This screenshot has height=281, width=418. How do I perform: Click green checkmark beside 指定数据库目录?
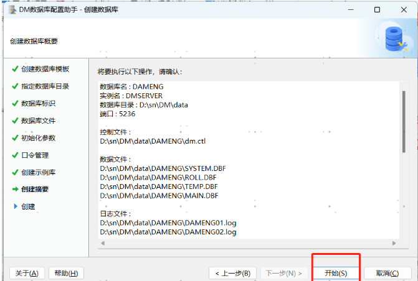pyautogui.click(x=15, y=86)
